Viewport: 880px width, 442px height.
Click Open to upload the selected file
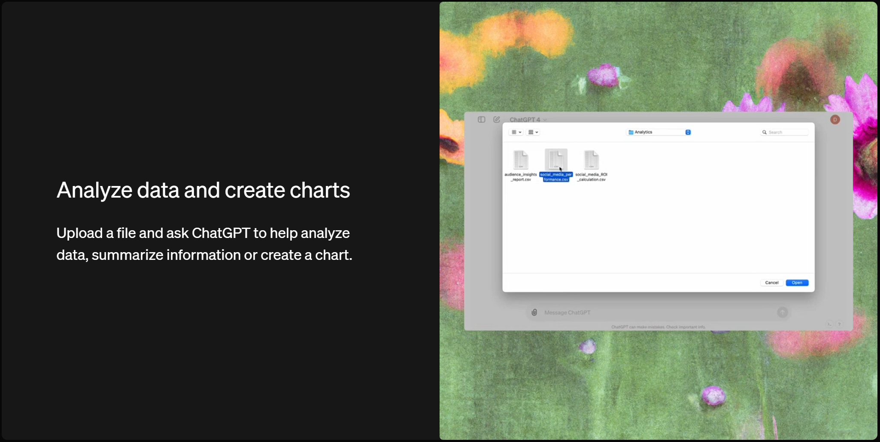coord(797,283)
